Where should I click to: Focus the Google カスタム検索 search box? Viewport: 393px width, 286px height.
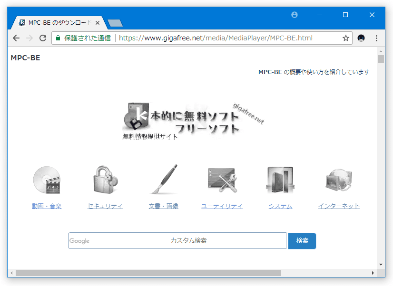177,241
